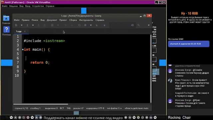
Task: Click status bar 'столбец: 1' text
Action: [35, 108]
